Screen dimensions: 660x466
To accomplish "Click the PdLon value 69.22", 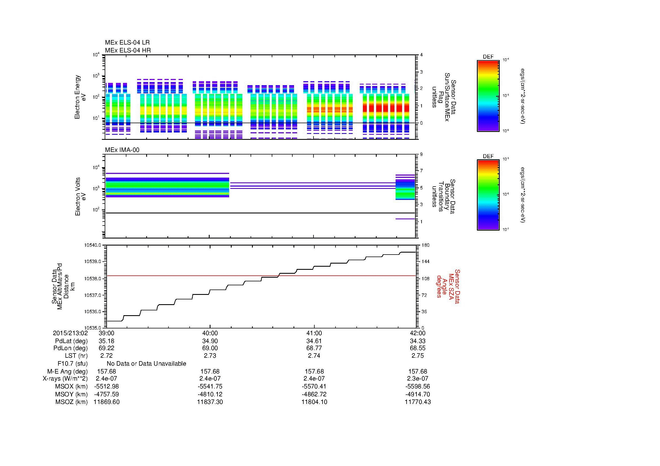I will (106, 348).
